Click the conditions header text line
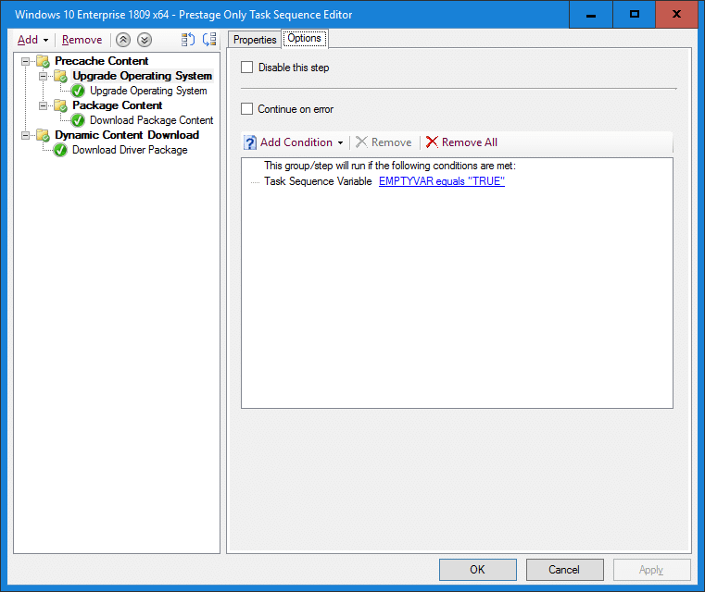Screen dimensions: 705x592 coord(390,166)
